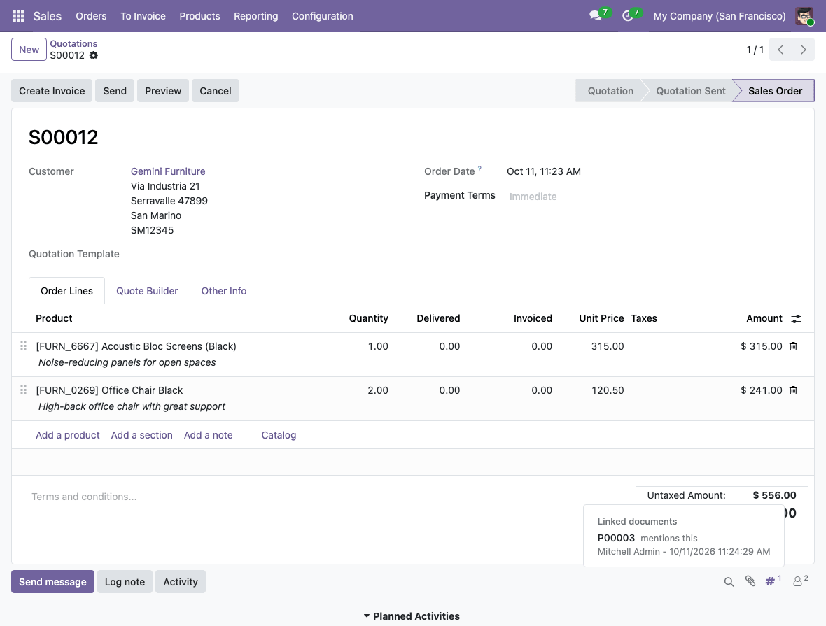Image resolution: width=826 pixels, height=626 pixels.
Task: Click the Order Date help question mark
Action: pos(479,169)
